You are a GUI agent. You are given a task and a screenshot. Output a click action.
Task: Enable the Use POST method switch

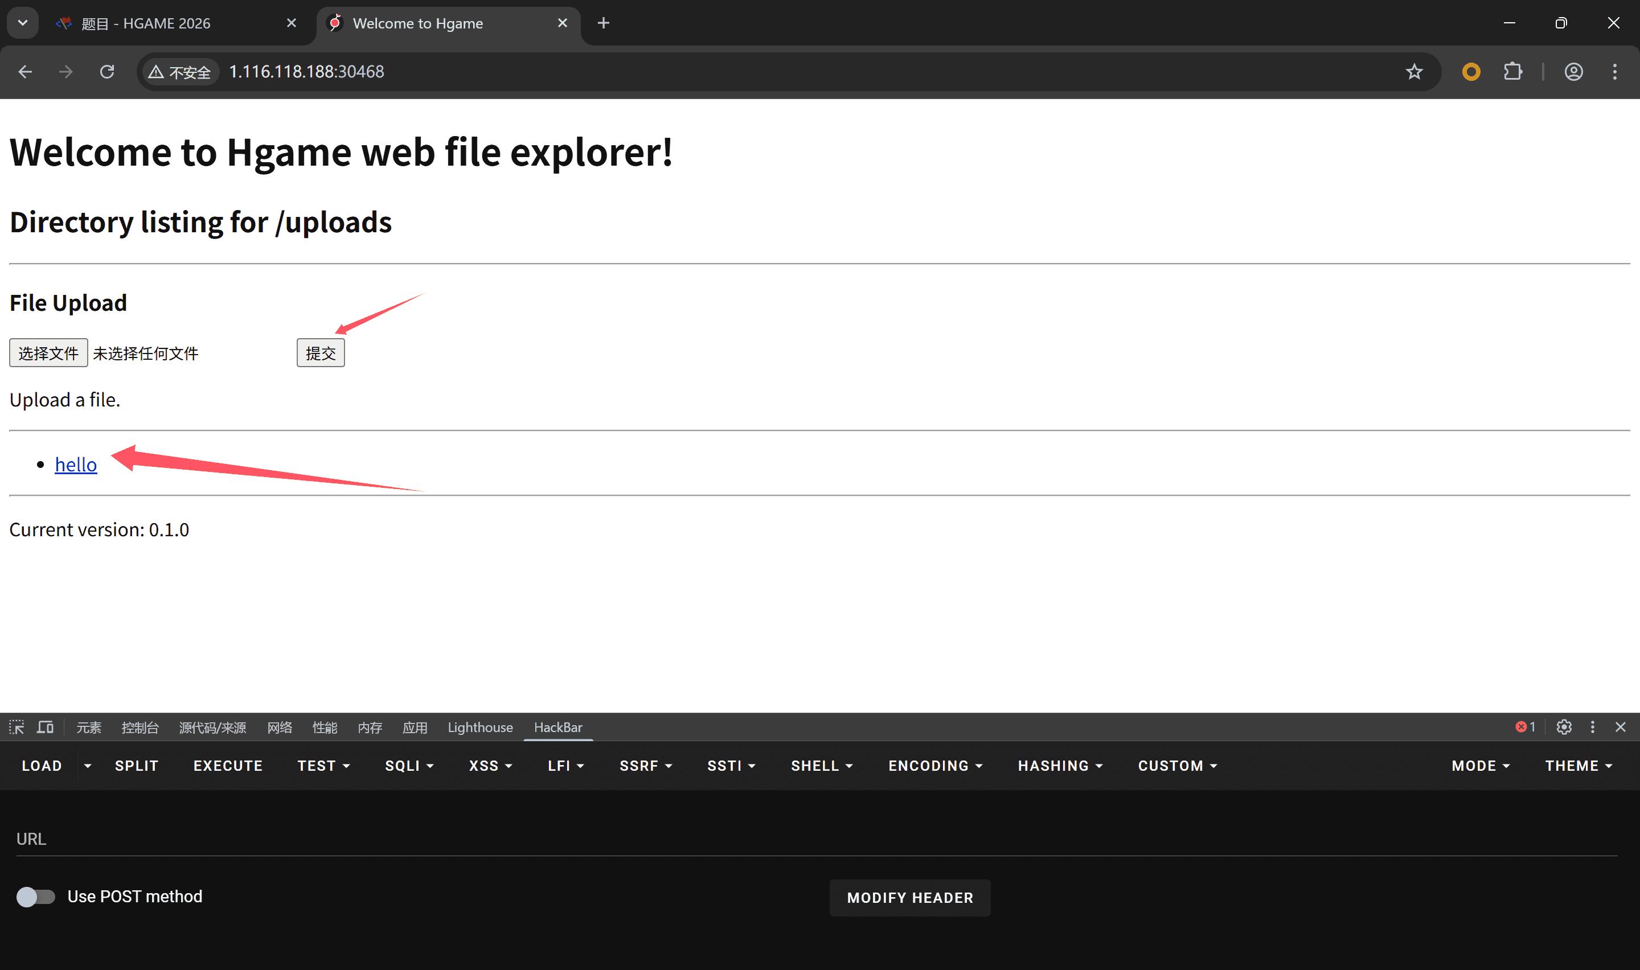point(35,896)
